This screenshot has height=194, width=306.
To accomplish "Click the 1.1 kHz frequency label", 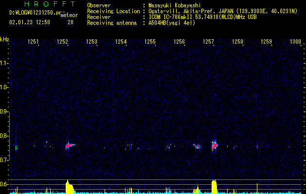I will 3,63.
